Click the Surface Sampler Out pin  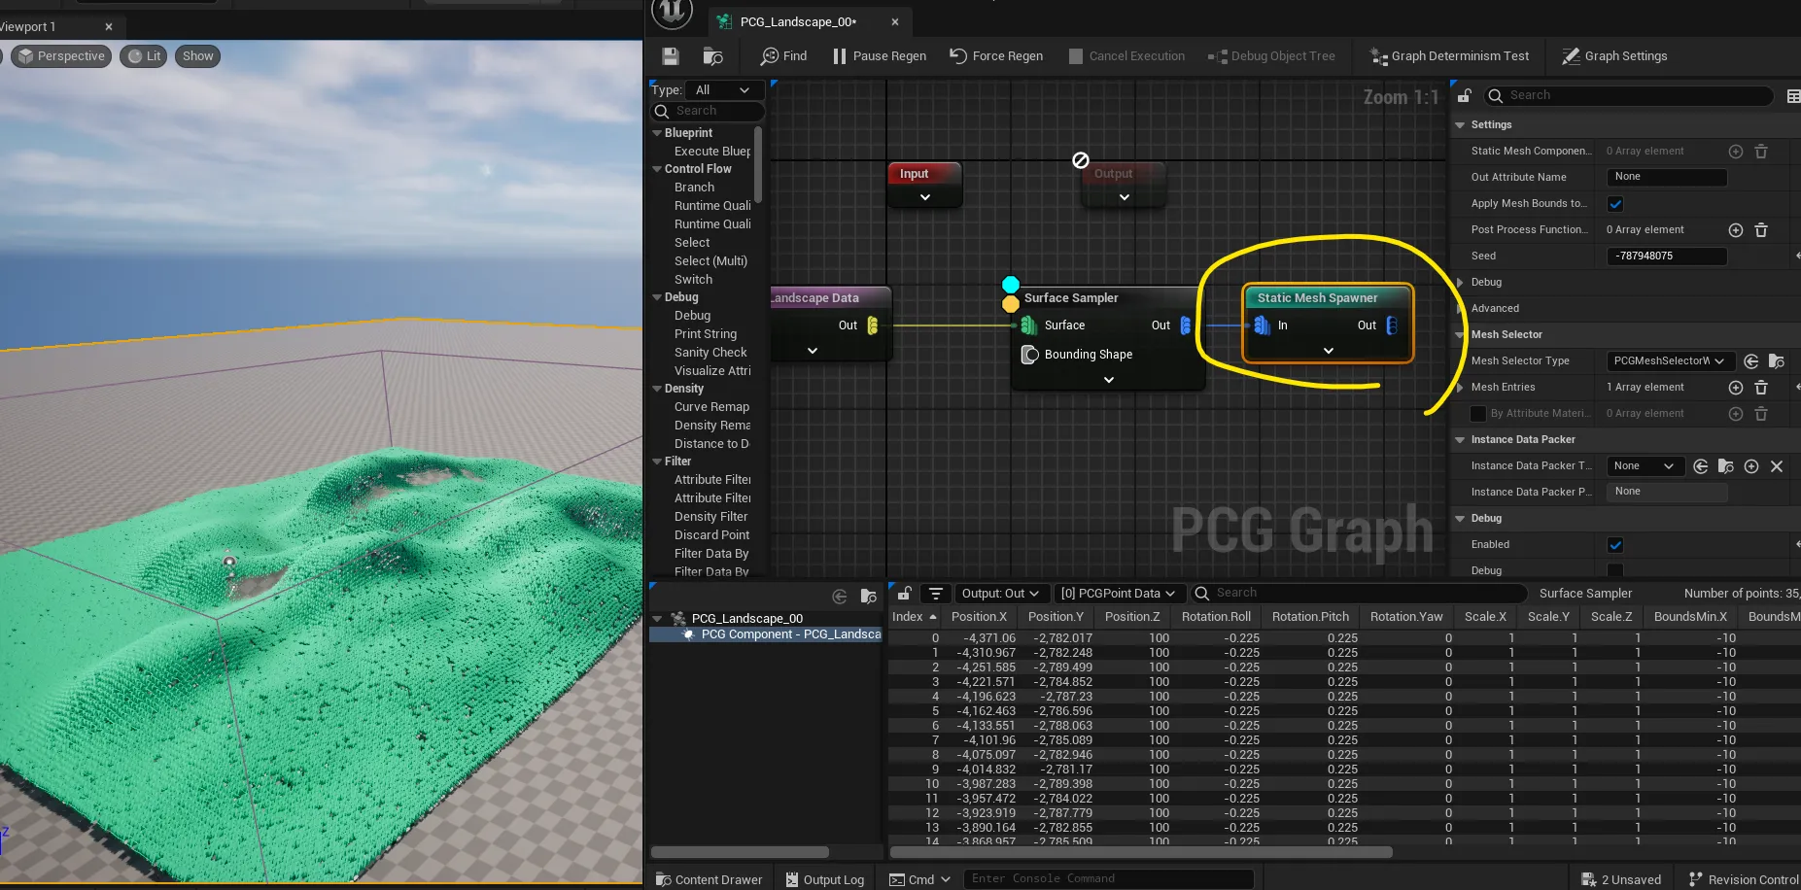pos(1185,325)
